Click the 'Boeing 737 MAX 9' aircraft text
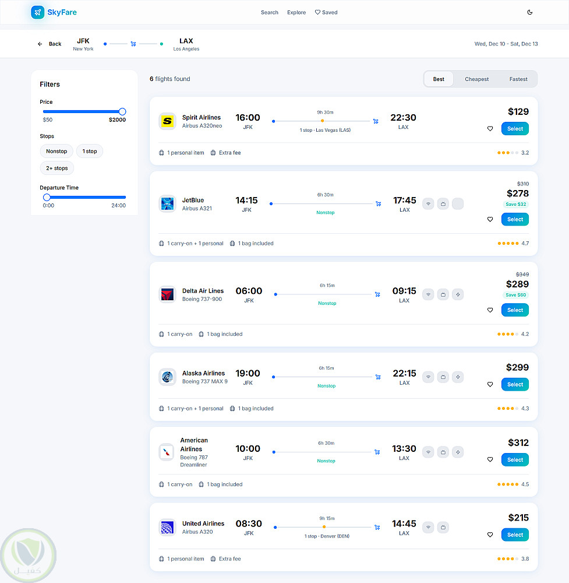 tap(204, 381)
